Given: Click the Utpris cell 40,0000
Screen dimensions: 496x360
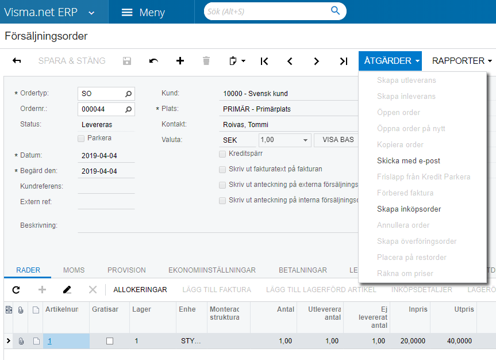Looking at the screenshot, I should (x=453, y=341).
